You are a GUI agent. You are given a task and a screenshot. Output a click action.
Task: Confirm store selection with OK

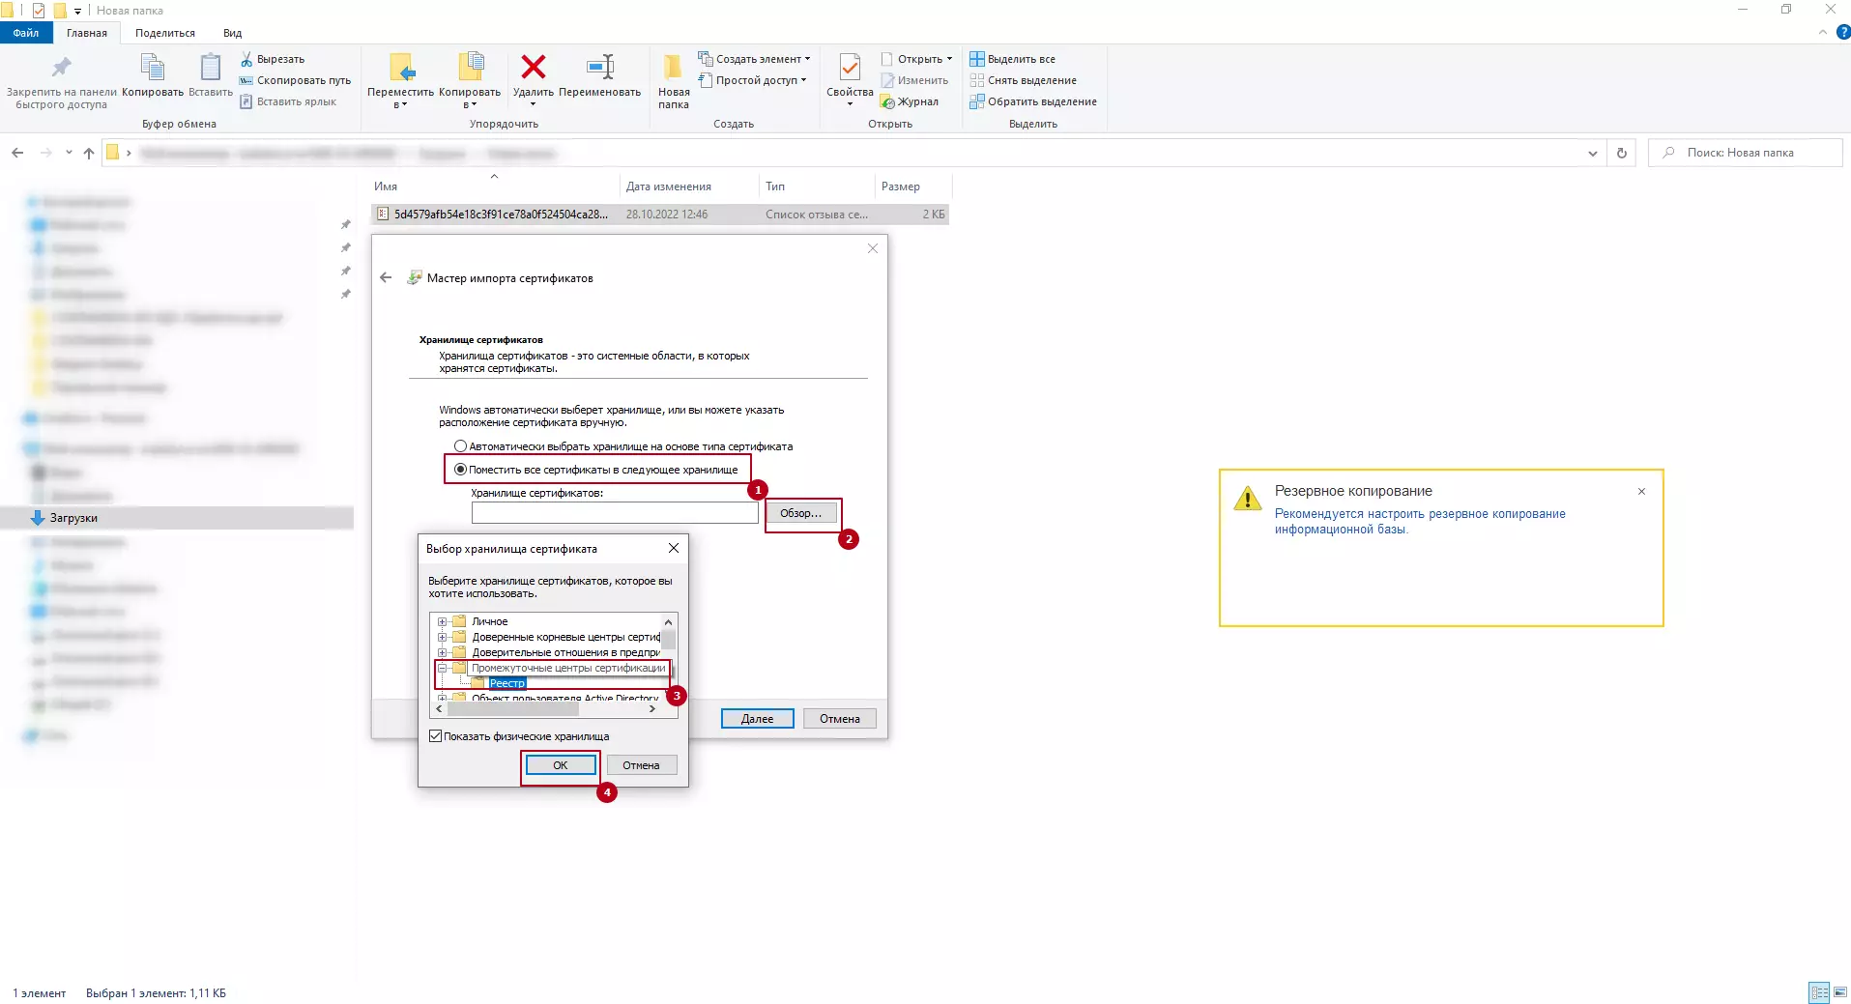coord(561,765)
